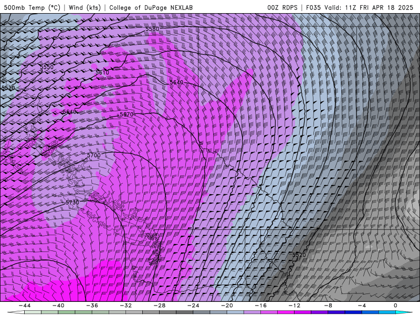This screenshot has width=420, height=315.
Task: Click the -16 value on the temperature scale
Action: [260, 306]
